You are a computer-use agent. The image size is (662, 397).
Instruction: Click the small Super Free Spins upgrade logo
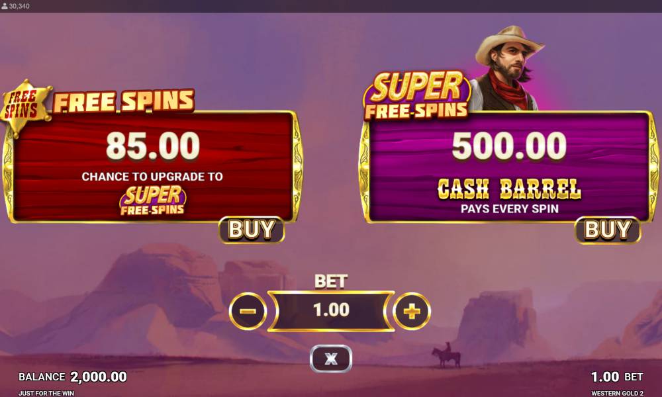152,201
